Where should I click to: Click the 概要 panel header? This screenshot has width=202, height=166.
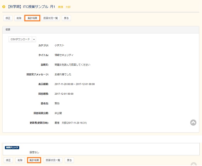click(101, 29)
